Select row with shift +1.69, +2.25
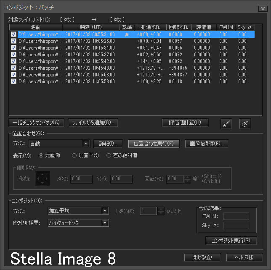The image size is (271, 270). [x=132, y=81]
